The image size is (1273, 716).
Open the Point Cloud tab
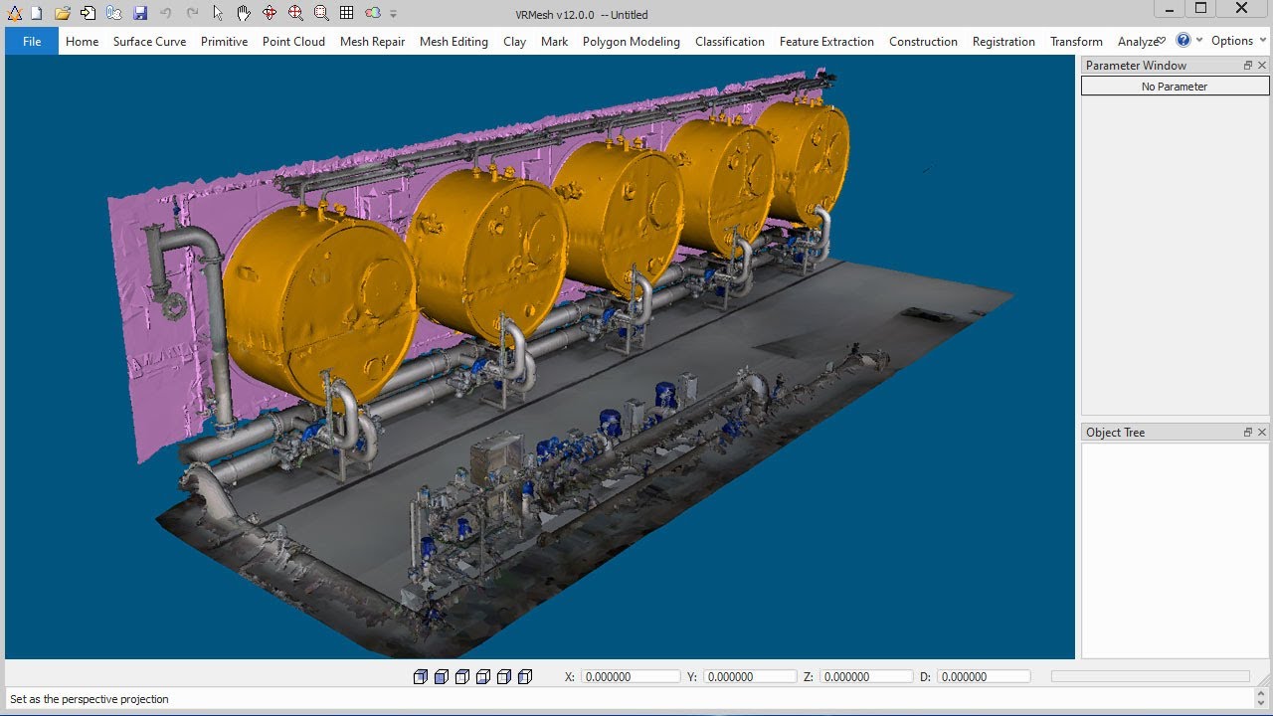[x=293, y=41]
